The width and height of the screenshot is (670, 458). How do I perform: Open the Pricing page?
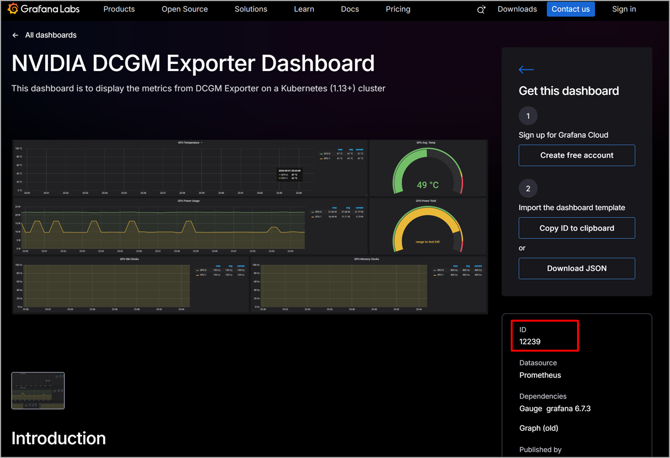397,9
